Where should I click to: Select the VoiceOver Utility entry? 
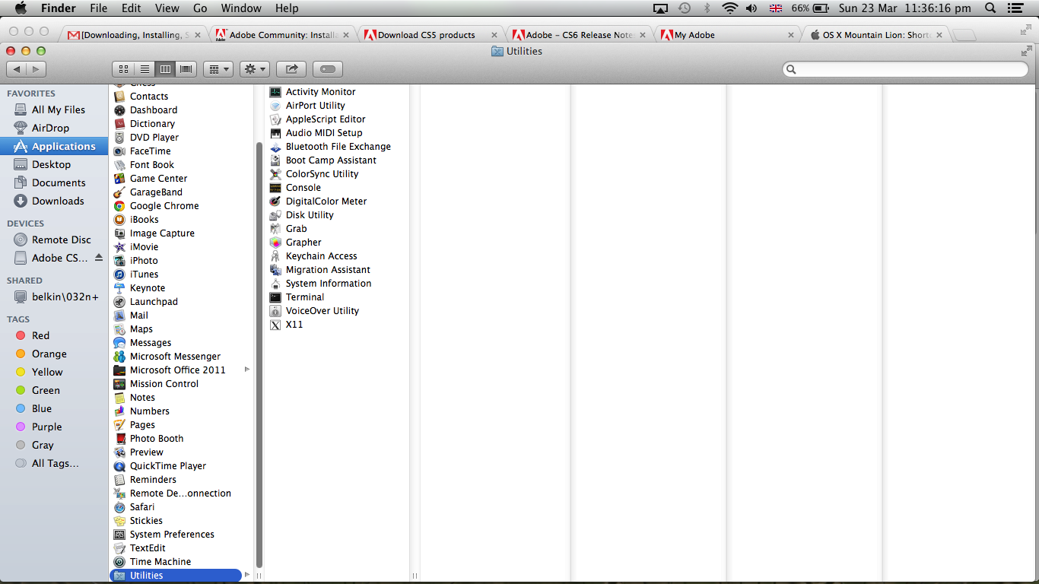[x=323, y=311]
